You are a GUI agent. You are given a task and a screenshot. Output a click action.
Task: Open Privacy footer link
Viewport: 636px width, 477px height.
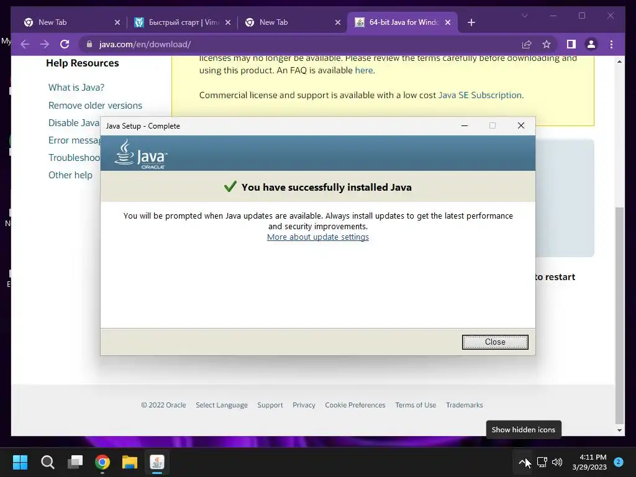coord(304,405)
